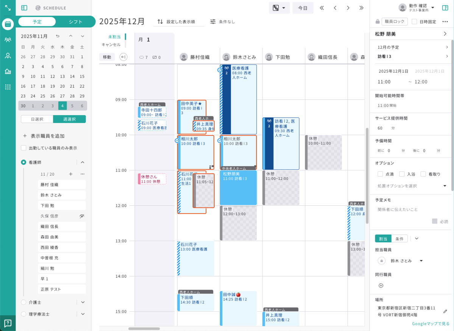Select the 介護士 radio button

click(23, 302)
